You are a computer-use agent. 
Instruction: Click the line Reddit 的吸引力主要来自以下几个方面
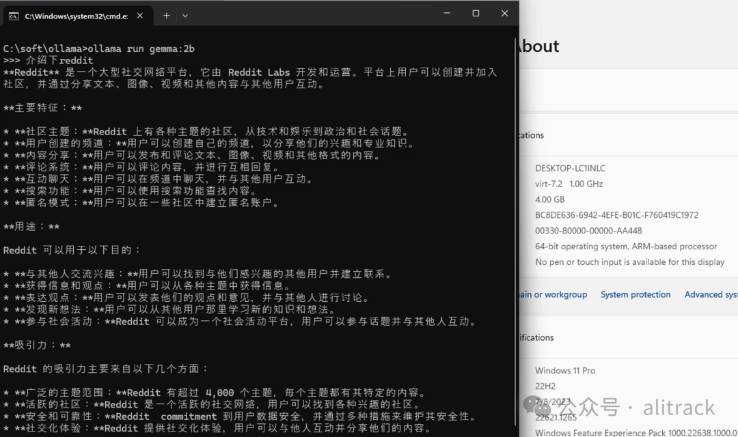point(105,368)
